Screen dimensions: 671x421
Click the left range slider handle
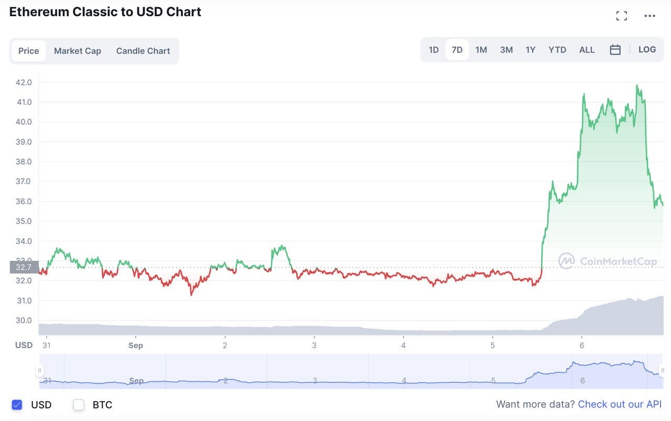[x=39, y=370]
